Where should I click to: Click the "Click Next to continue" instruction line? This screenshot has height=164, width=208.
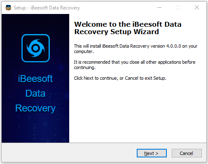point(120,78)
